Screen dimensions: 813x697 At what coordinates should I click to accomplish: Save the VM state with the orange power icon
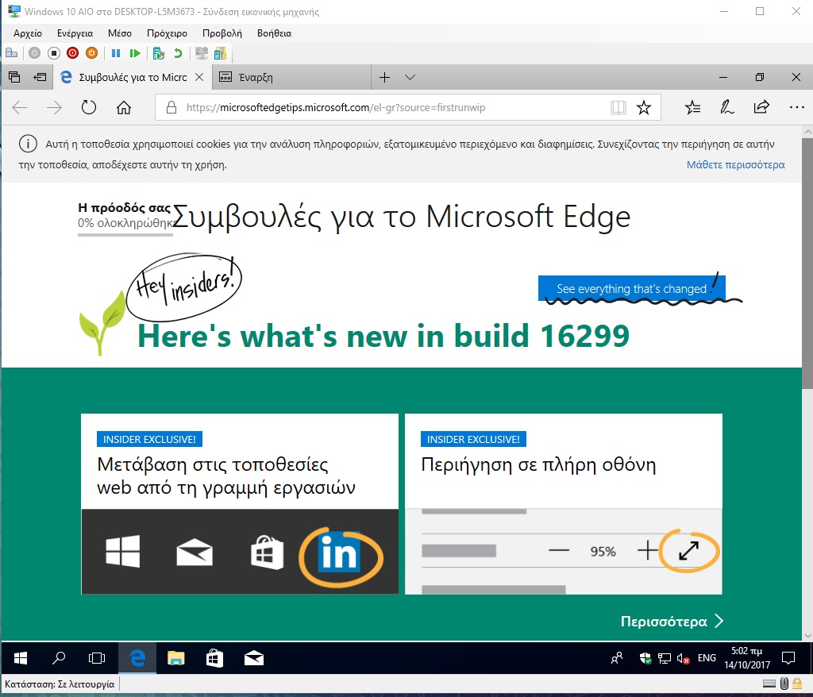pos(92,53)
